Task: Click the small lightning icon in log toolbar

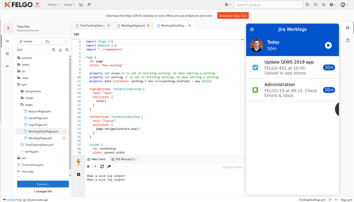Action: (x=95, y=167)
